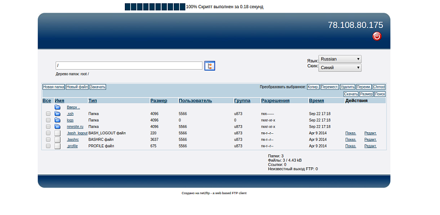
Task: Click the folder icon for Вверх..
Action: click(x=58, y=107)
